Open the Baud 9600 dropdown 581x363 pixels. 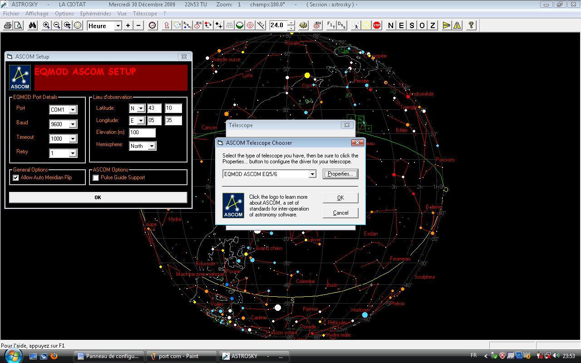click(73, 124)
